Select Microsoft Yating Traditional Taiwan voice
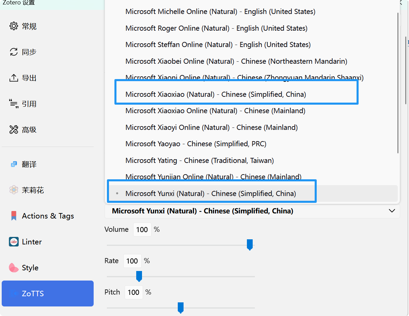 [200, 161]
